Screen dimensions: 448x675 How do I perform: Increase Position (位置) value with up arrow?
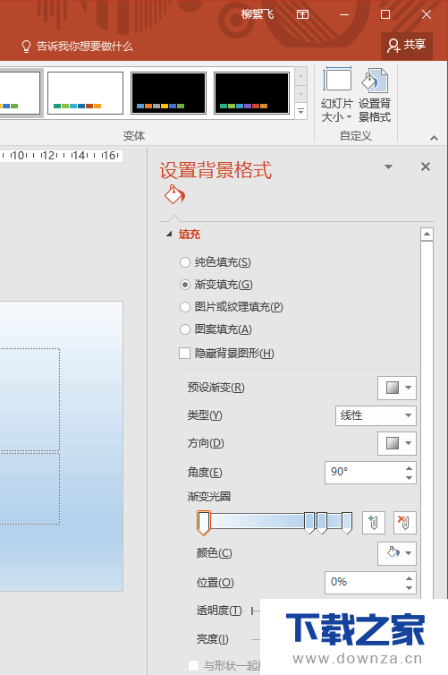pyautogui.click(x=409, y=578)
